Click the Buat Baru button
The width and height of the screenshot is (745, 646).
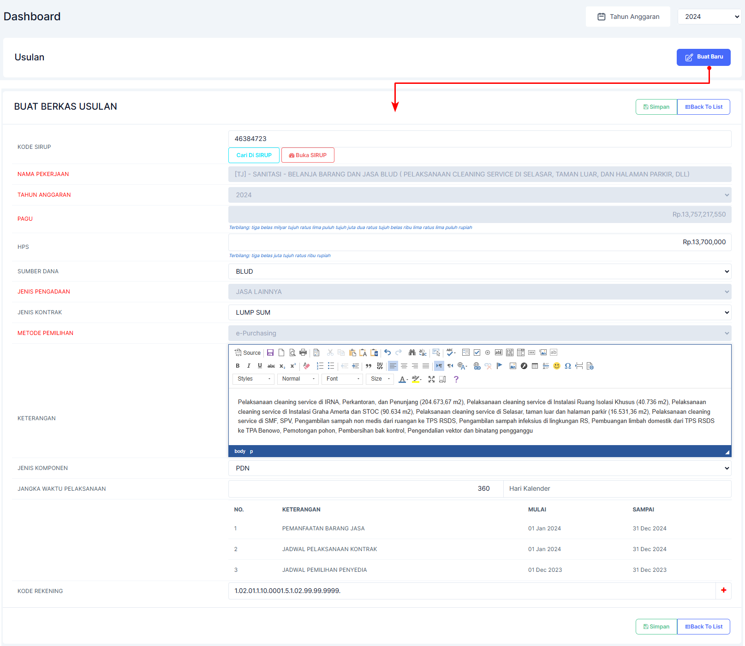click(703, 57)
